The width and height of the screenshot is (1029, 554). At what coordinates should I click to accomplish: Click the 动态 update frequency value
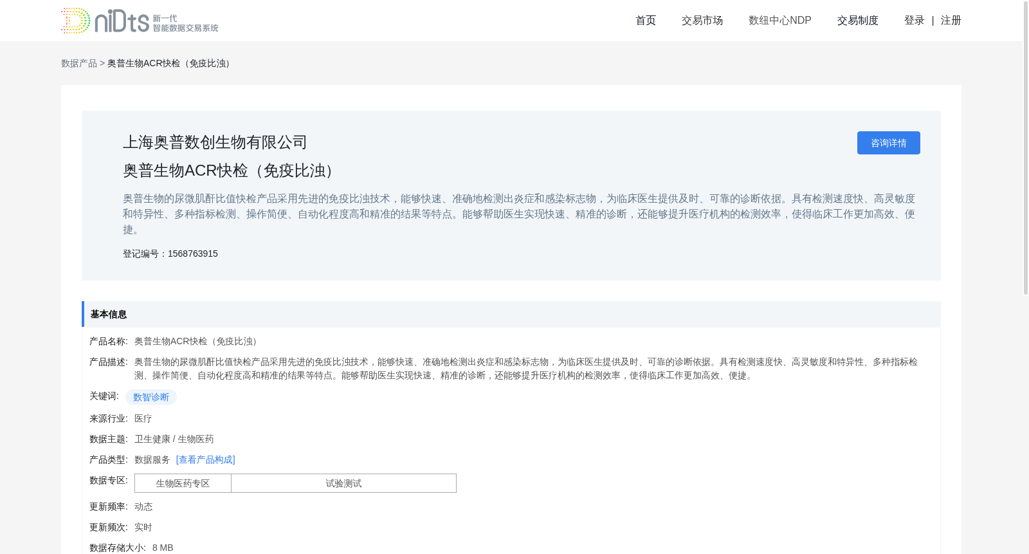pyautogui.click(x=143, y=506)
